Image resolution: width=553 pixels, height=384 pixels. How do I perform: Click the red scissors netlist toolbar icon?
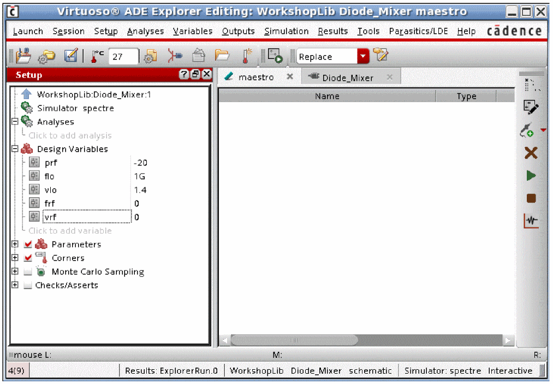click(x=175, y=56)
